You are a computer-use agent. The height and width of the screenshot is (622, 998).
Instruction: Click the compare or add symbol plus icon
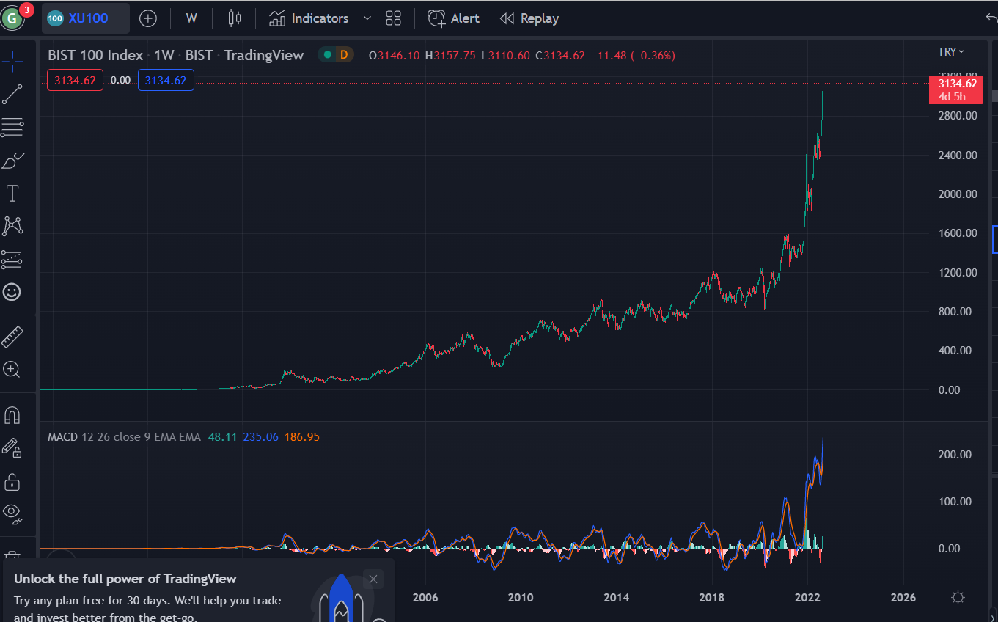pyautogui.click(x=148, y=18)
